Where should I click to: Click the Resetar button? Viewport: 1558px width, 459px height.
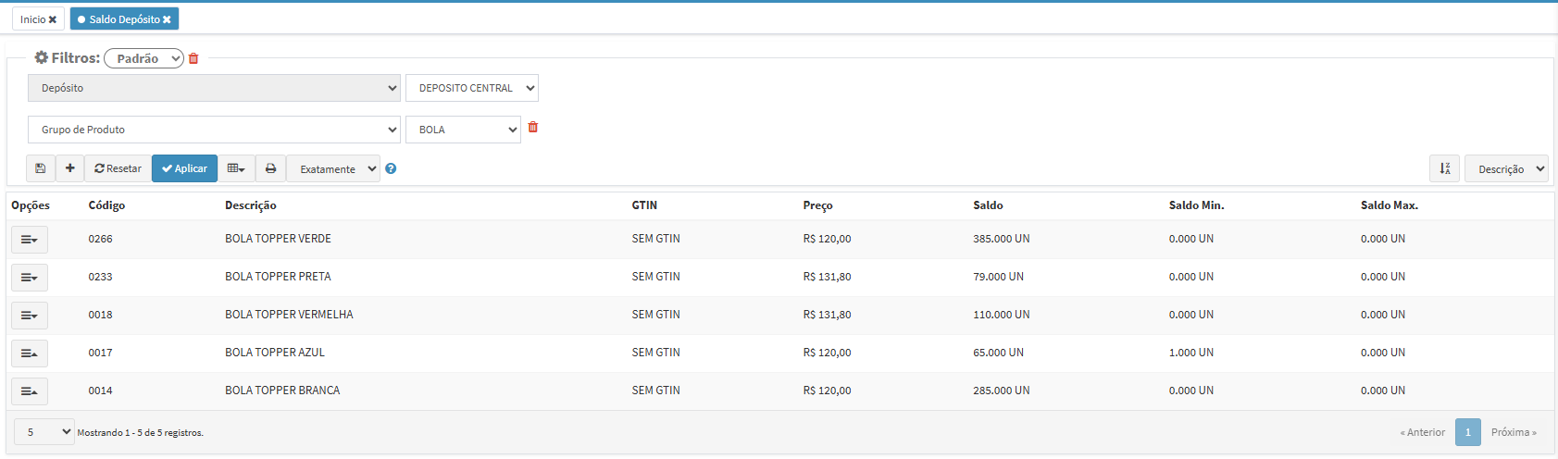(118, 168)
